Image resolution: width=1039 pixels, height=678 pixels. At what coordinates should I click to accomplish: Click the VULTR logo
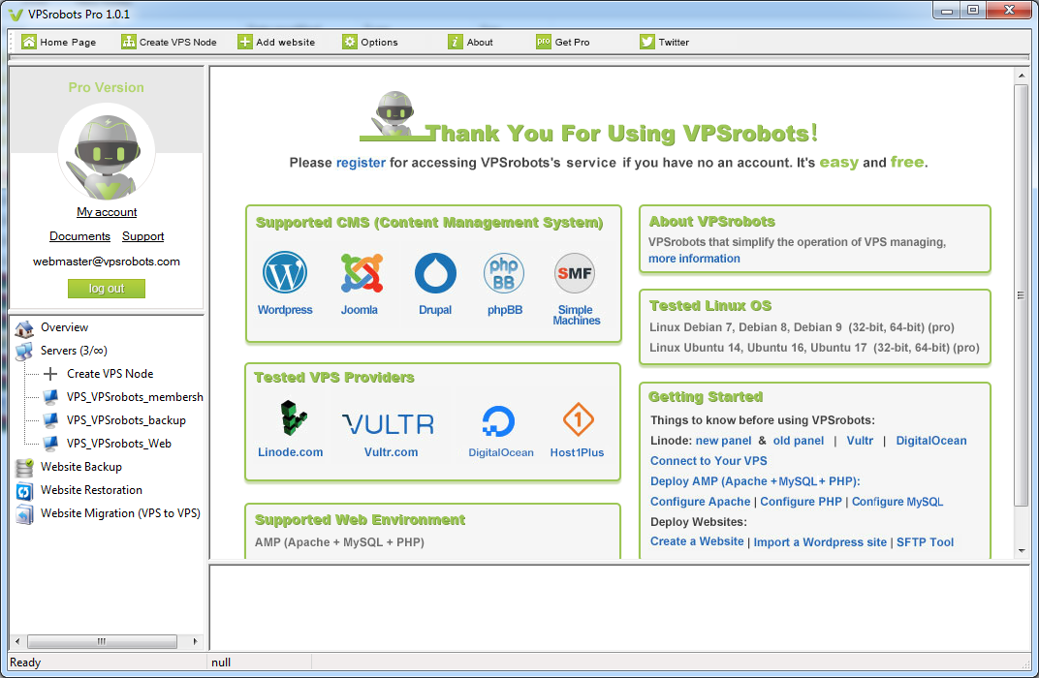point(389,424)
